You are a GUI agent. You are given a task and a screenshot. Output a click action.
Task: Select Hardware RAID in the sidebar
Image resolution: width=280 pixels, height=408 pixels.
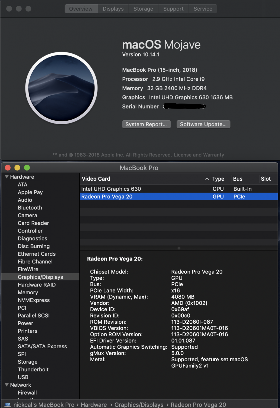pos(37,285)
